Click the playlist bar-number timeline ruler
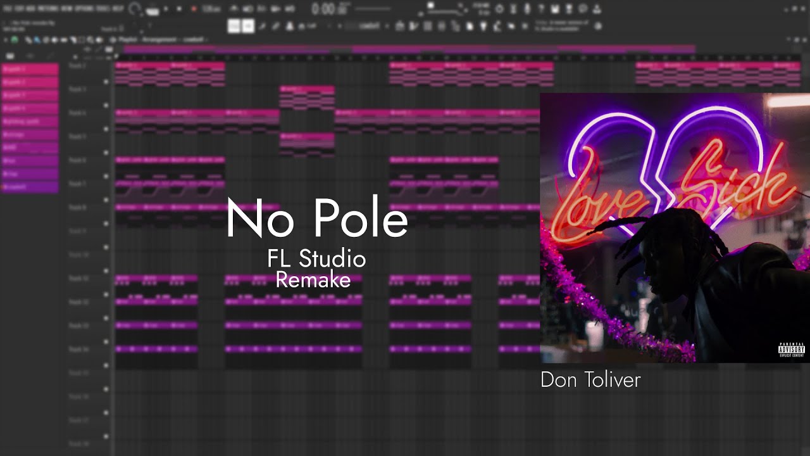810x456 pixels. pos(458,57)
